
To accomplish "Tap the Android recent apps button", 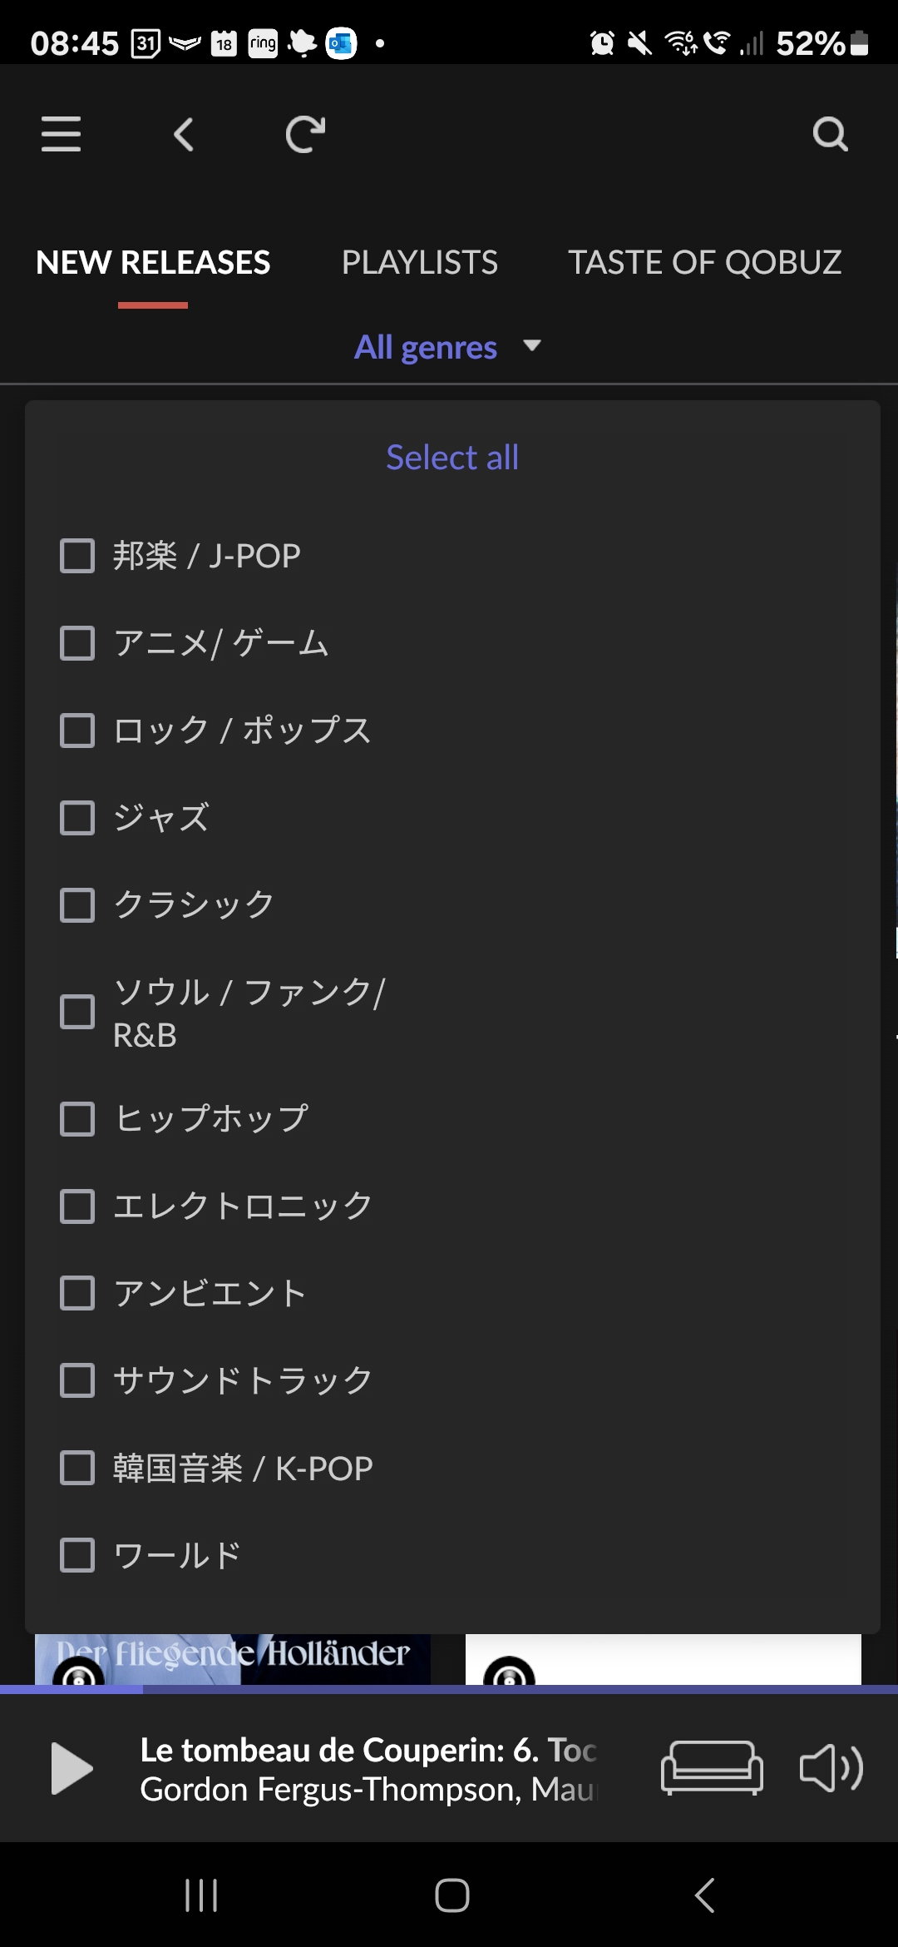I will (x=201, y=1895).
